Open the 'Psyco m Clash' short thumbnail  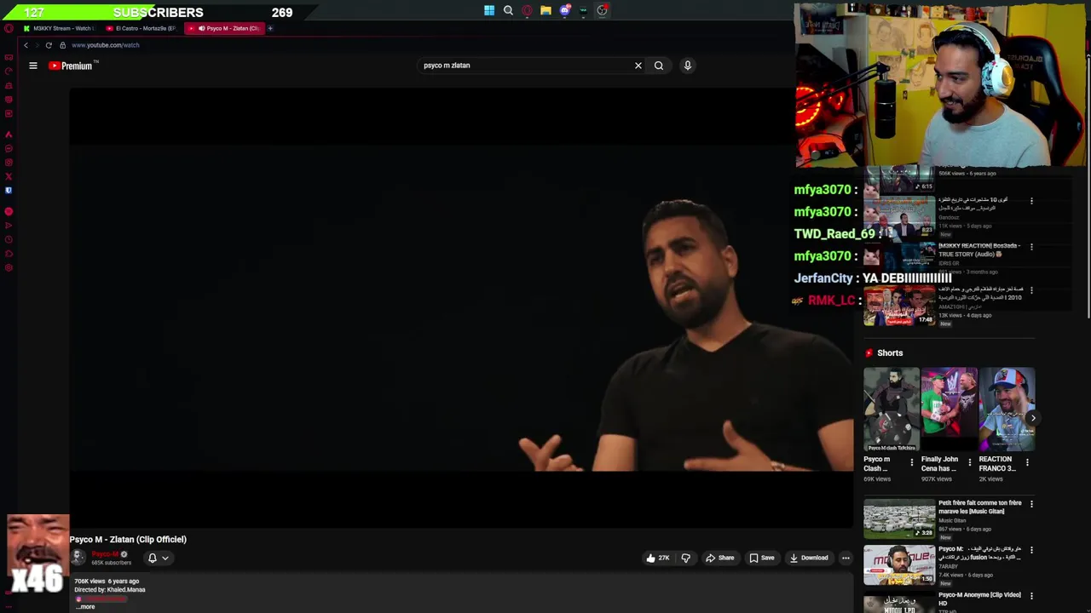pos(892,410)
